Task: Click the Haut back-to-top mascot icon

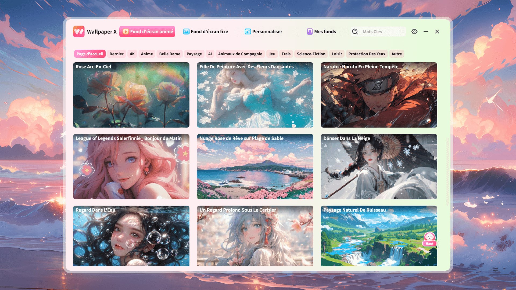Action: coord(429,239)
